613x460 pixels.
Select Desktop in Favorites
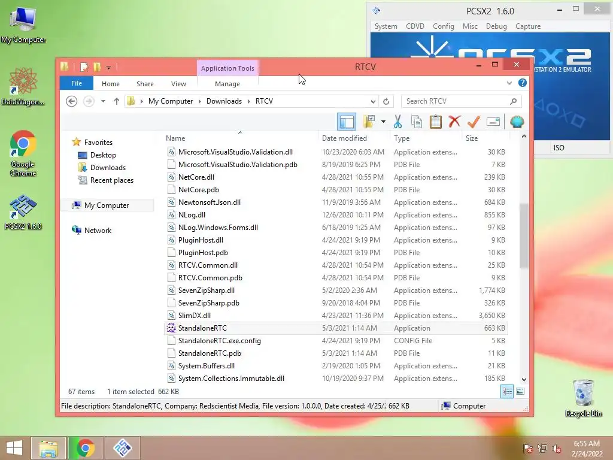[103, 155]
